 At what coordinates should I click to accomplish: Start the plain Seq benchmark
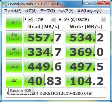coord(14,66)
